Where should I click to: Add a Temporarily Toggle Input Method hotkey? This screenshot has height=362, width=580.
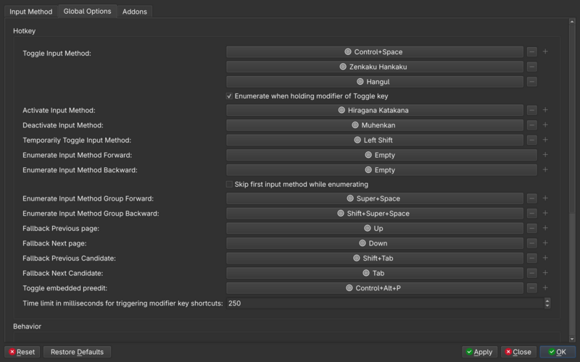point(545,140)
